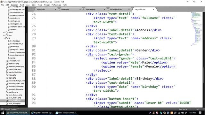Open product_delete.php in sidebar
205x115 pixels.
point(16,84)
